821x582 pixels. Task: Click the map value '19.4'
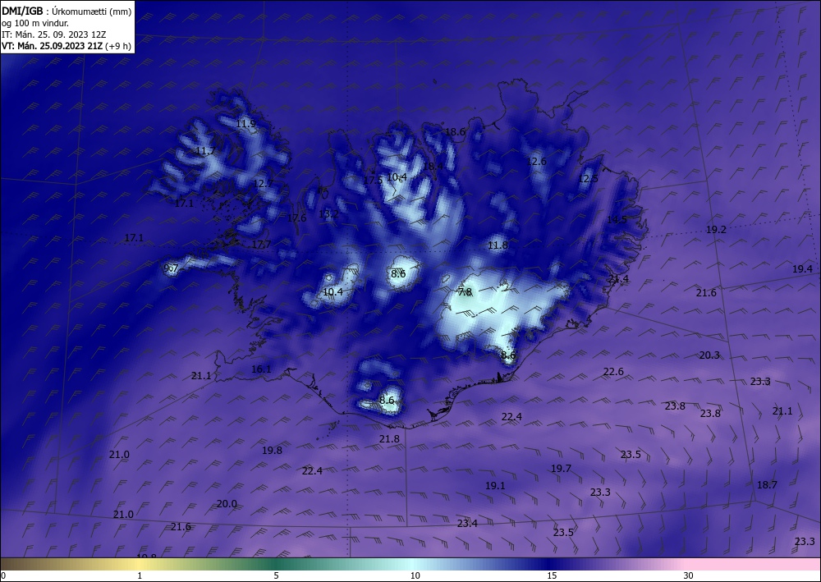pos(802,269)
